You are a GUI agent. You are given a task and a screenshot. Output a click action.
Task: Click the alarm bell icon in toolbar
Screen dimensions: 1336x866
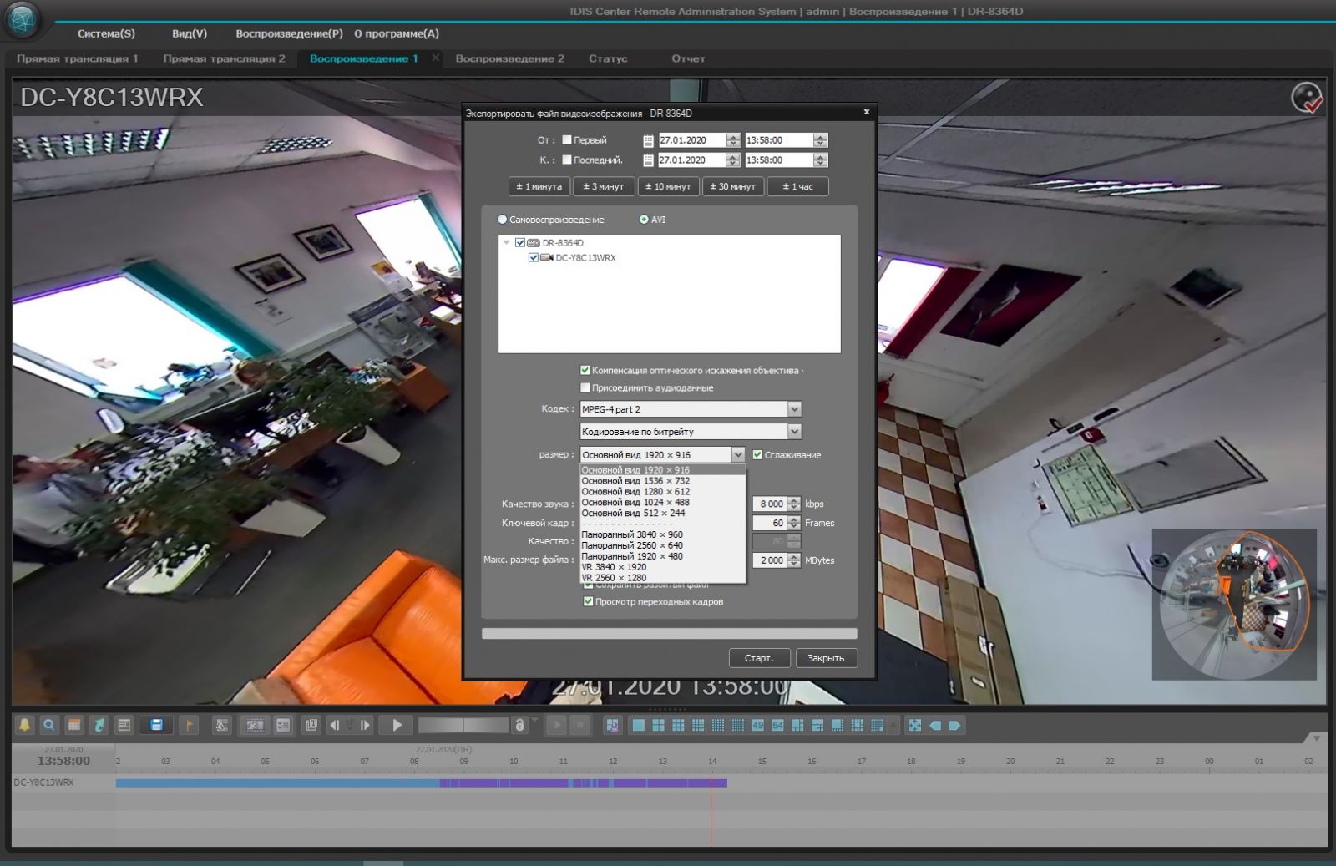[24, 725]
